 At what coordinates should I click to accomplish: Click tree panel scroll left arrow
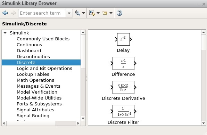point(4,123)
